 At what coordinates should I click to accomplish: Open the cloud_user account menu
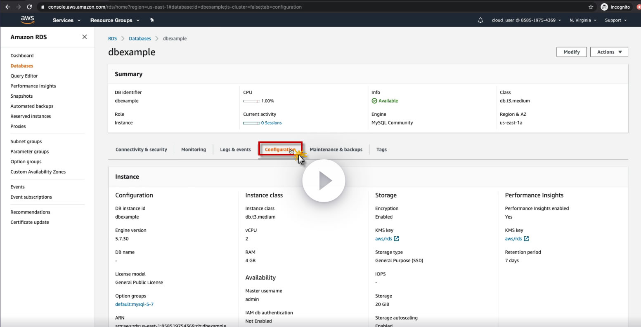526,20
